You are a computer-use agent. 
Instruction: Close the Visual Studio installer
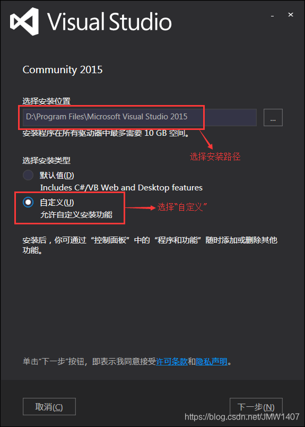coord(291,15)
